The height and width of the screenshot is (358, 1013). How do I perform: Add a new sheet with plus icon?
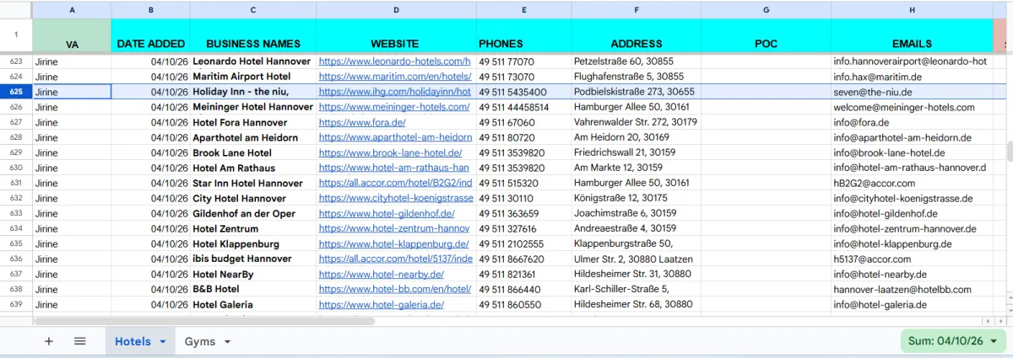48,341
